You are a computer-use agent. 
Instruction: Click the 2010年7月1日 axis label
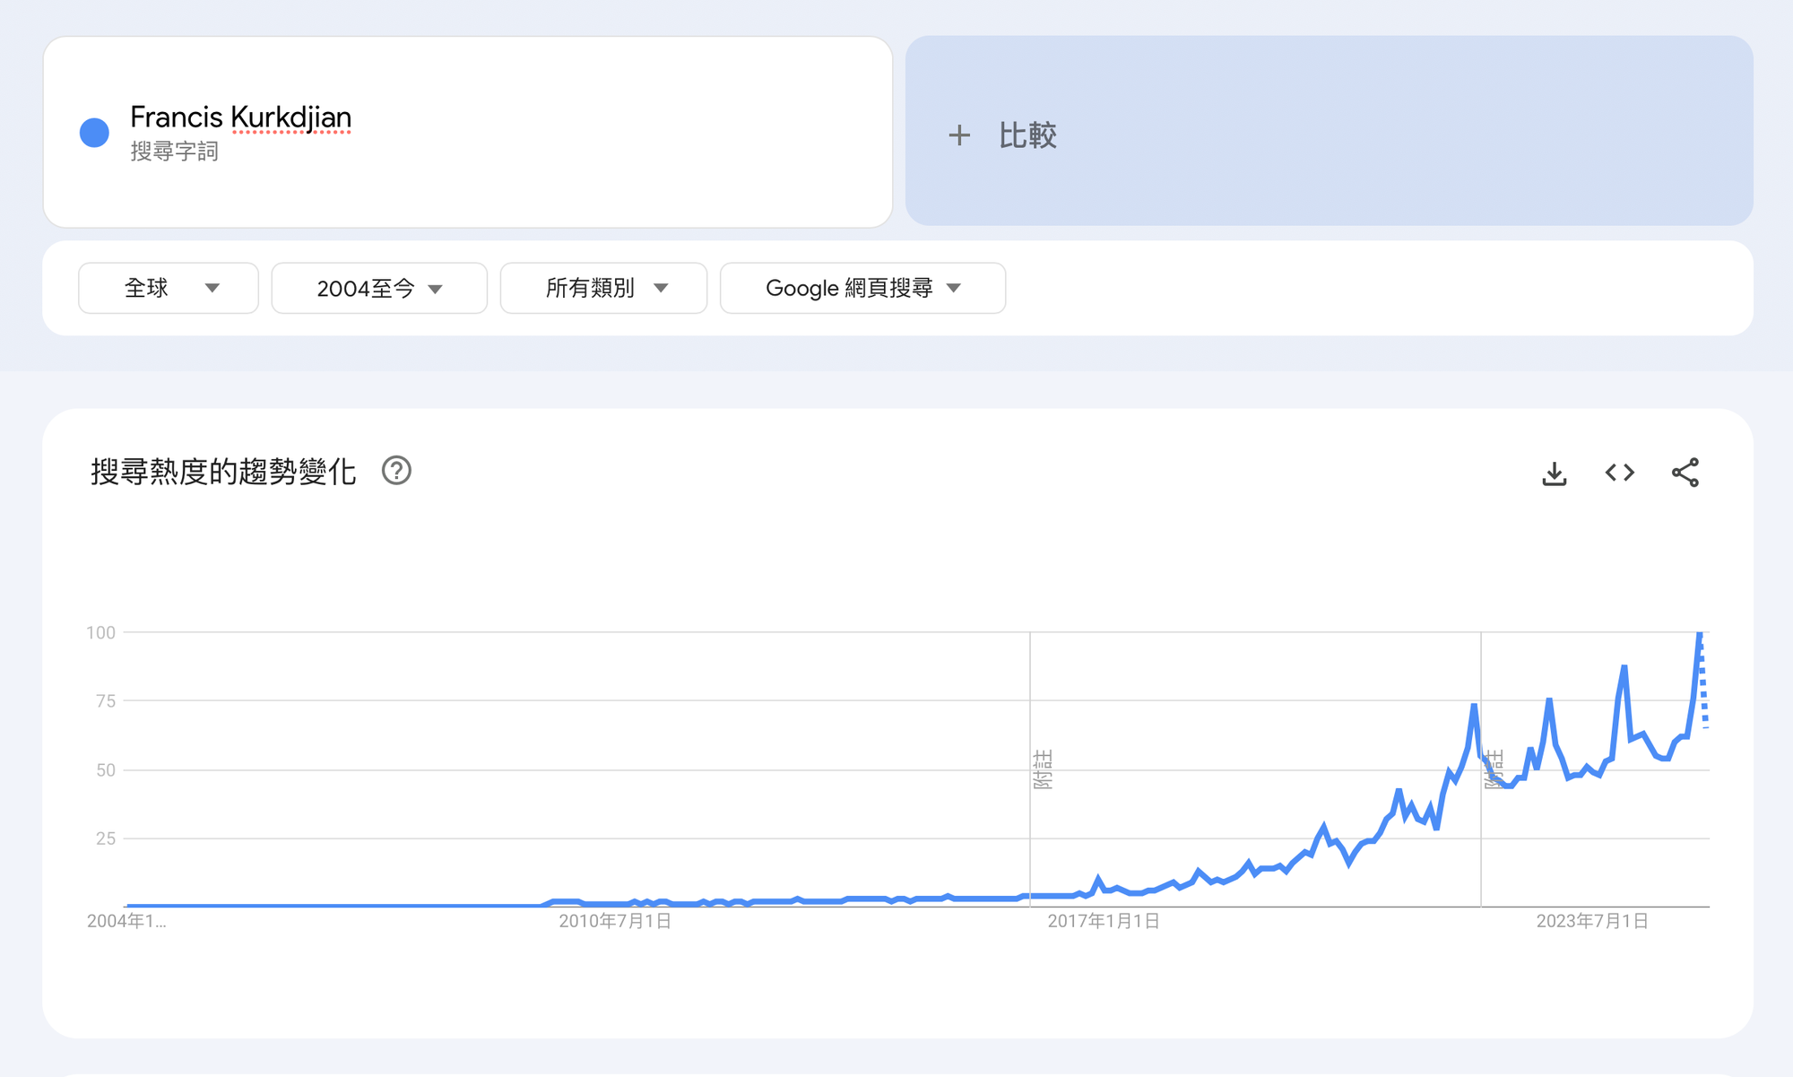[x=615, y=921]
